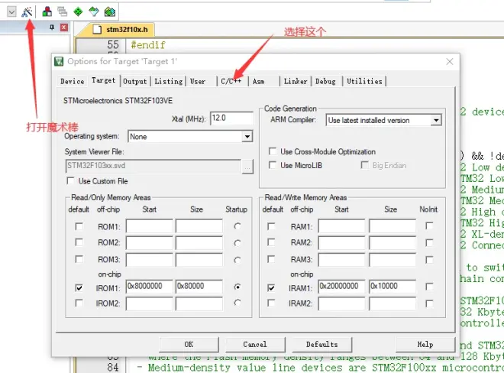Switch to the Linker tab

point(296,82)
